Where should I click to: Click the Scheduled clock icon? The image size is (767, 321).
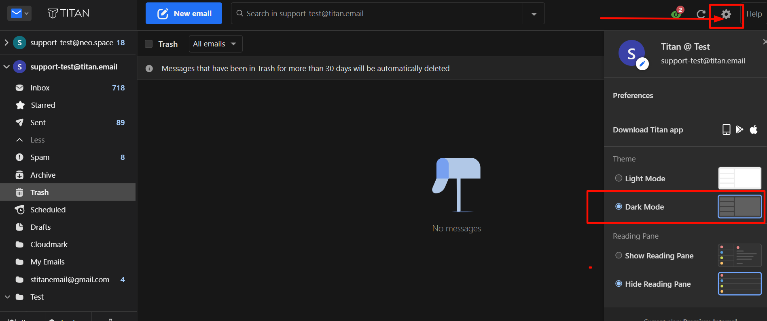coord(19,210)
